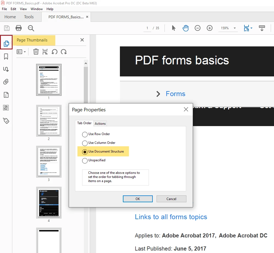Viewport: 274px width, 253px height.
Task: Click the Read mode scrolling icon
Action: [x=262, y=28]
